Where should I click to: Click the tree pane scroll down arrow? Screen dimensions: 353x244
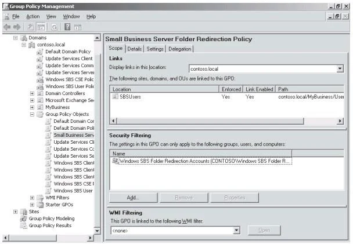[x=97, y=231]
